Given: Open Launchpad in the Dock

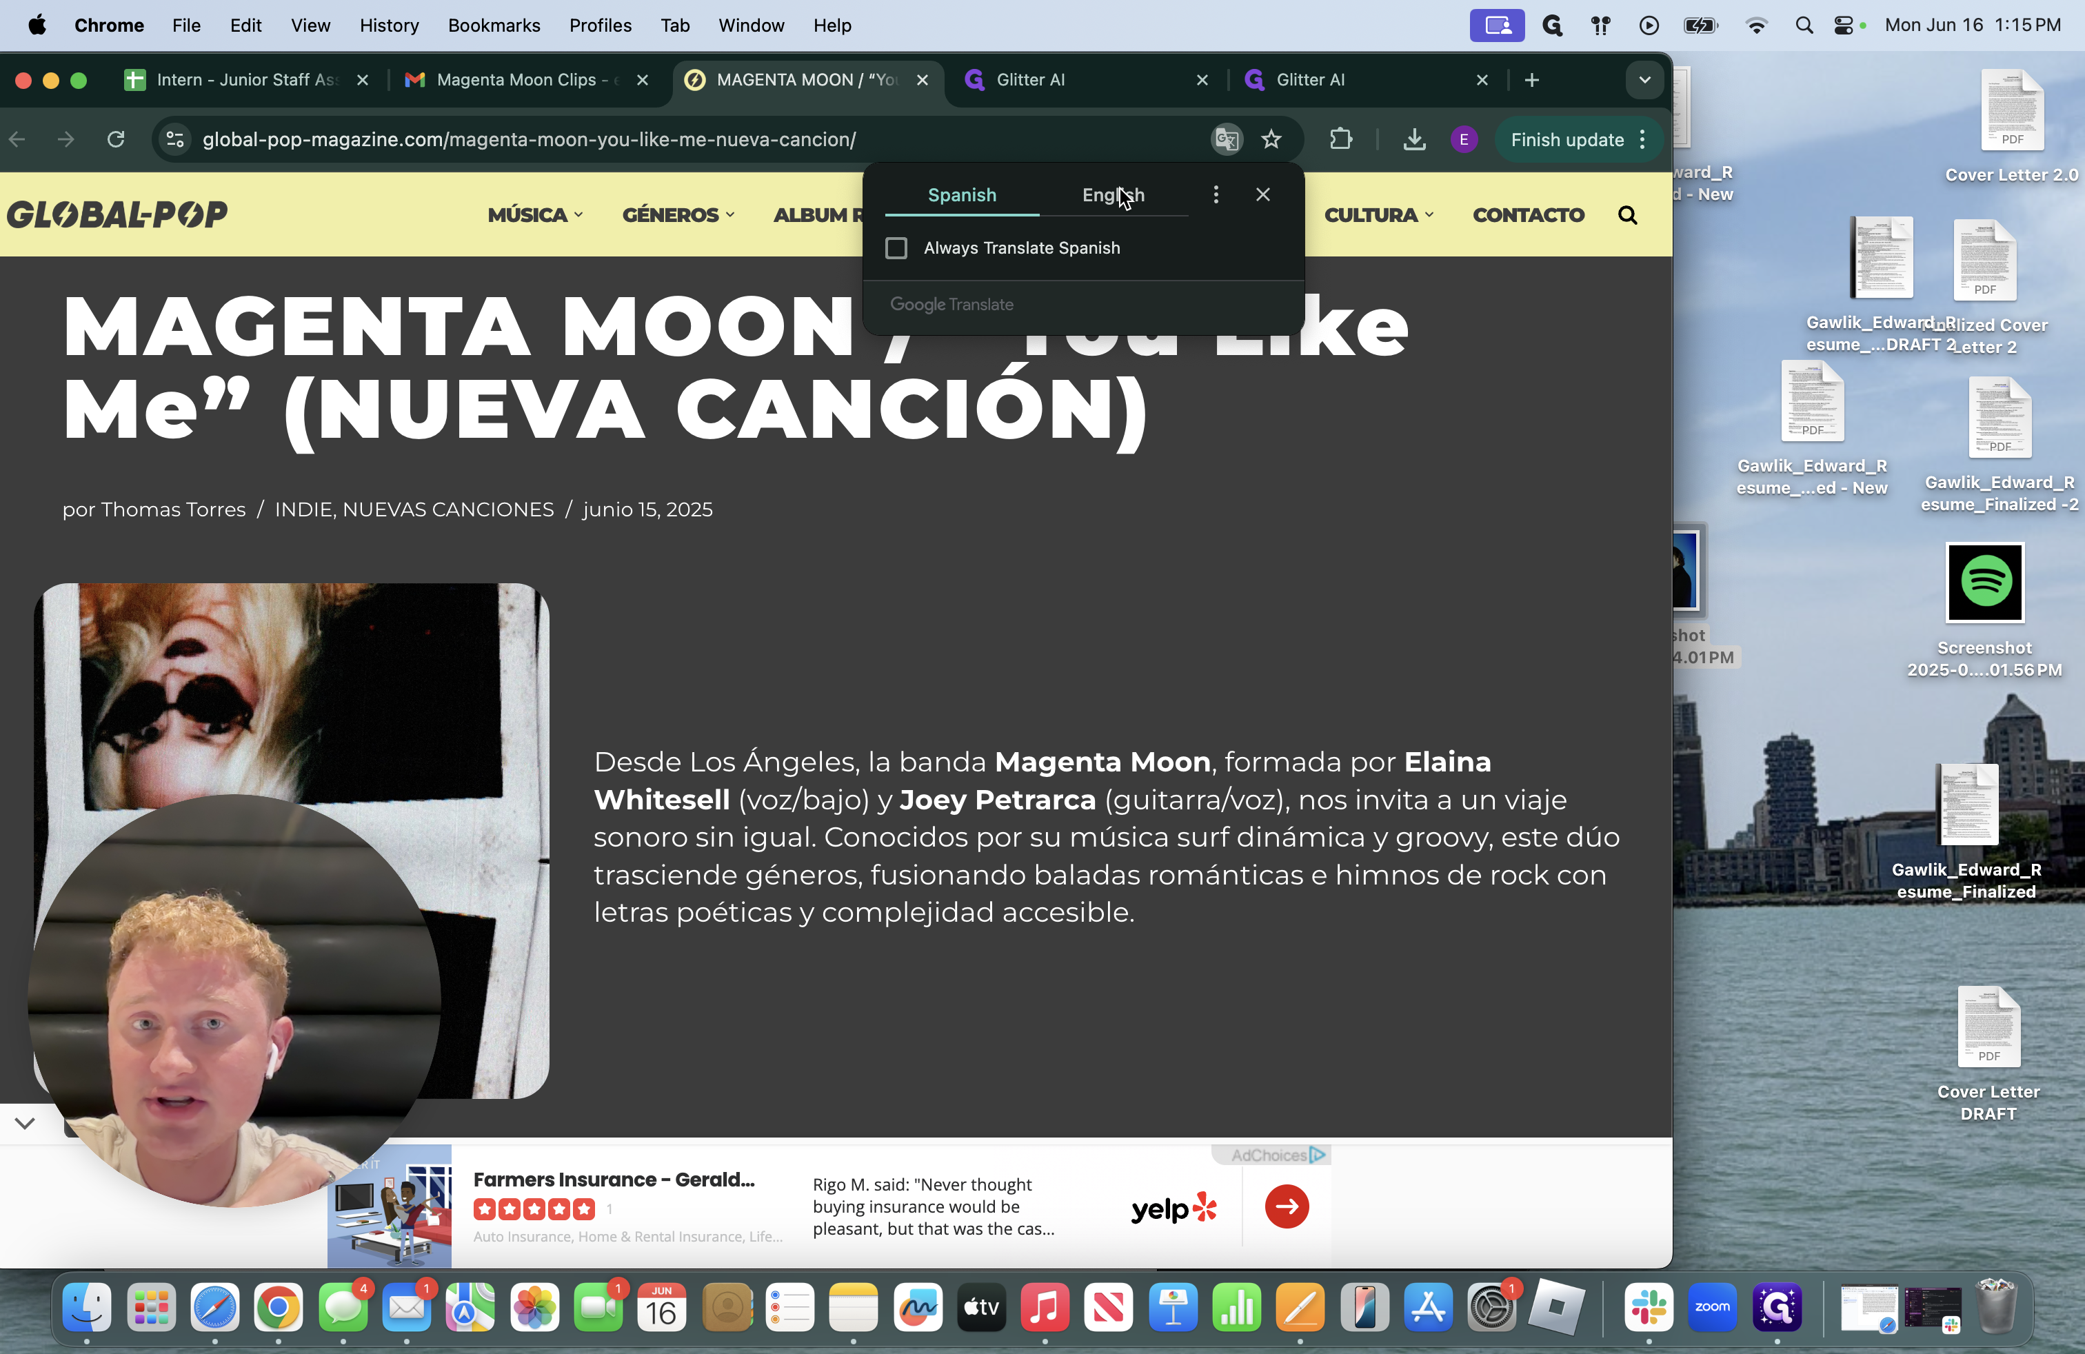Looking at the screenshot, I should (x=152, y=1308).
